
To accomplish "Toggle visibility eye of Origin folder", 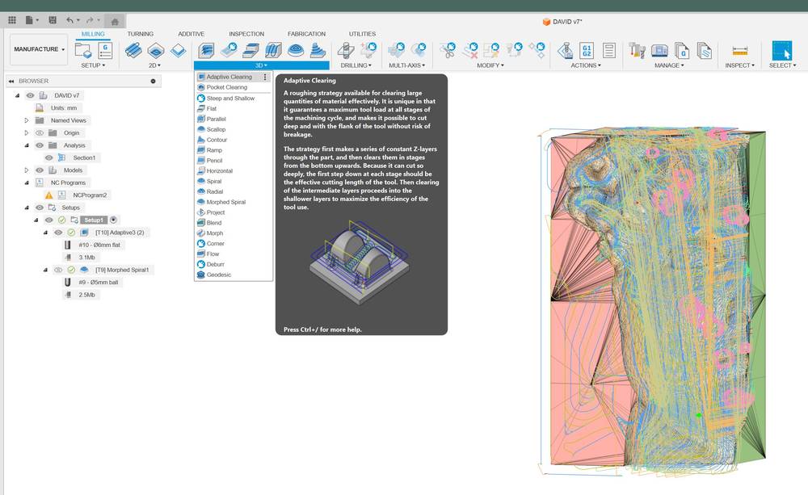I will click(x=40, y=133).
